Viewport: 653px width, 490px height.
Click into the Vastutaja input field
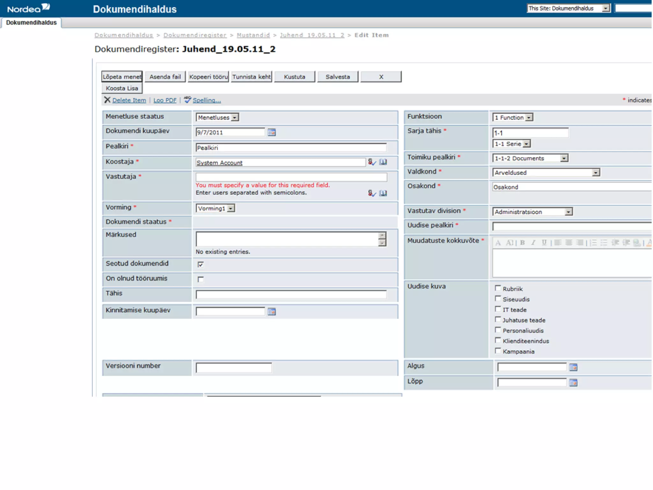pos(291,177)
